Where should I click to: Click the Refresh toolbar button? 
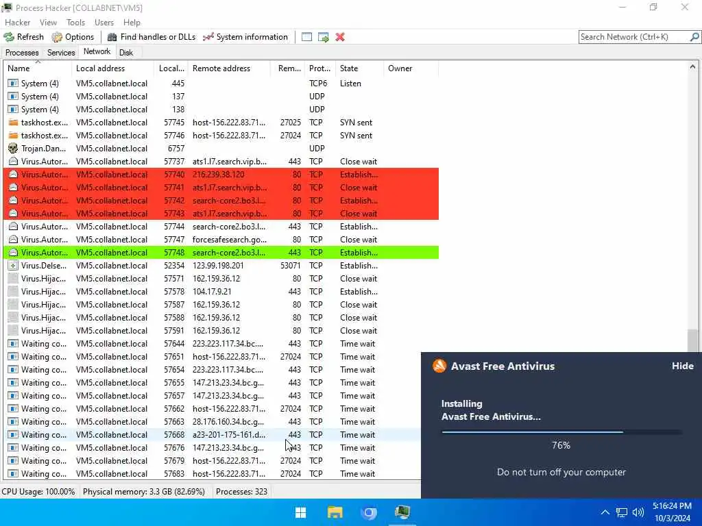click(x=24, y=37)
